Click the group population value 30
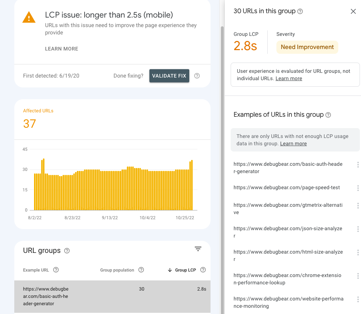361x314 pixels. coord(142,289)
